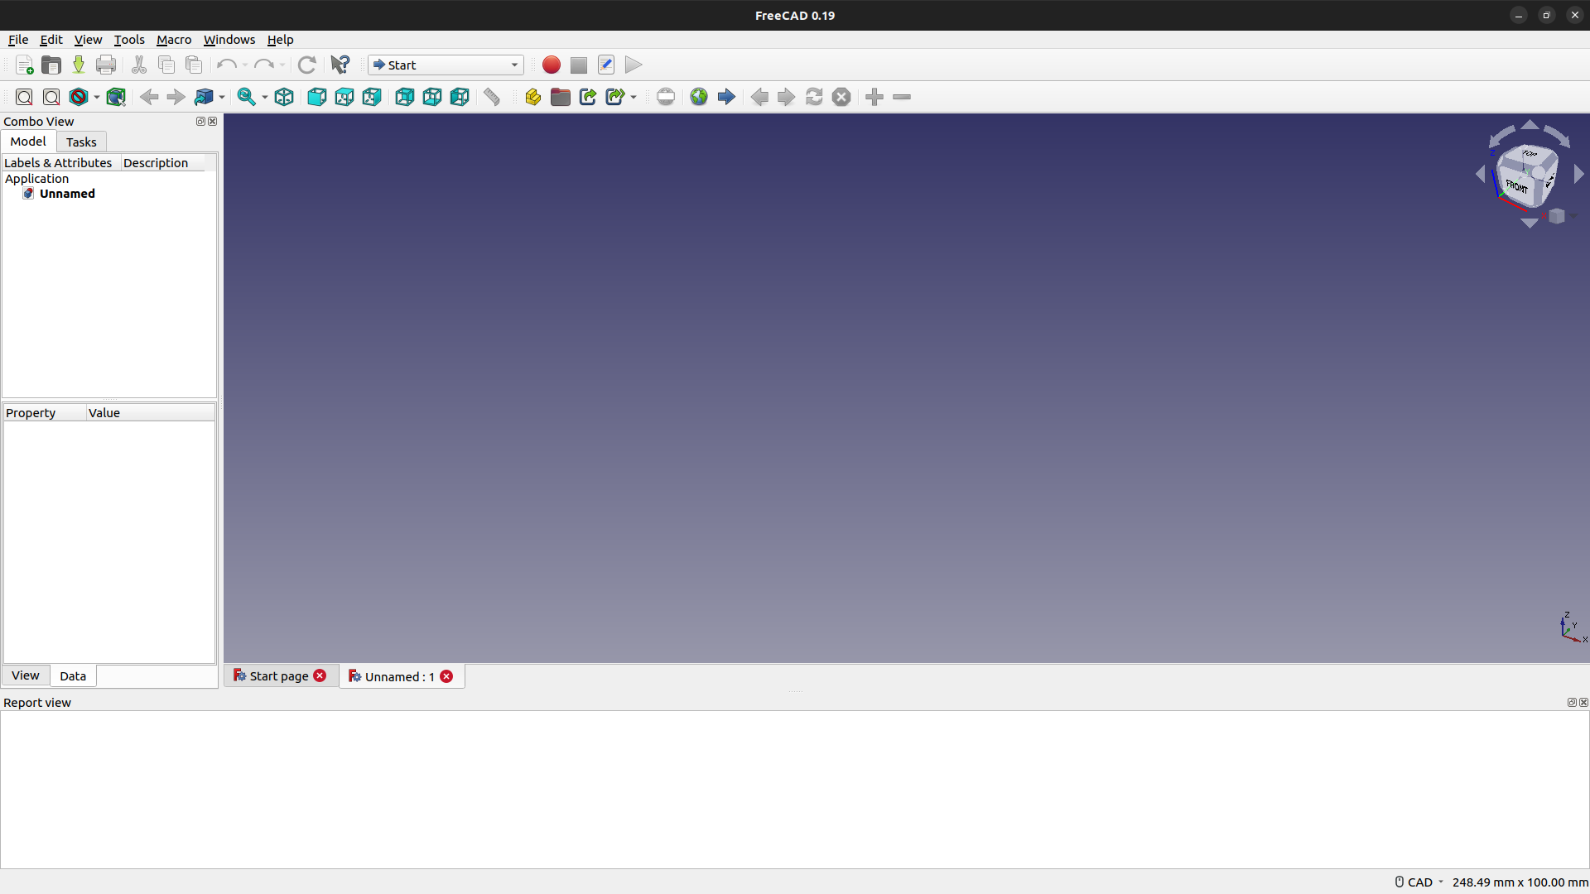Click the New document icon

(x=24, y=65)
